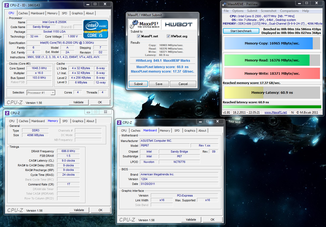Click Save in the HWbot Submit dialog
Screen dimensions: 326x227
coord(159,84)
